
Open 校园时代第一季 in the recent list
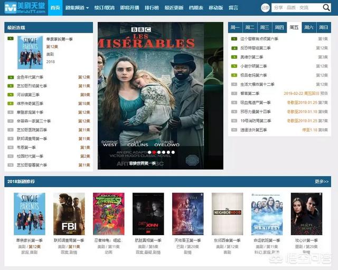pyautogui.click(x=30, y=156)
